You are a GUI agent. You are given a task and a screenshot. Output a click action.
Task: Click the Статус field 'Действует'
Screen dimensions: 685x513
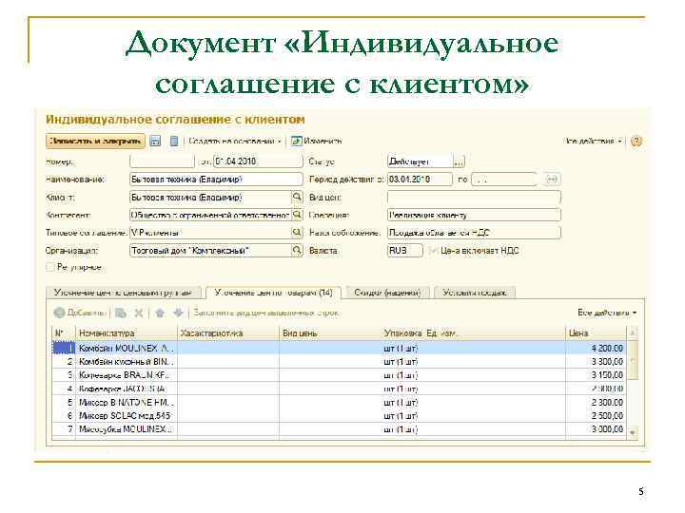420,161
